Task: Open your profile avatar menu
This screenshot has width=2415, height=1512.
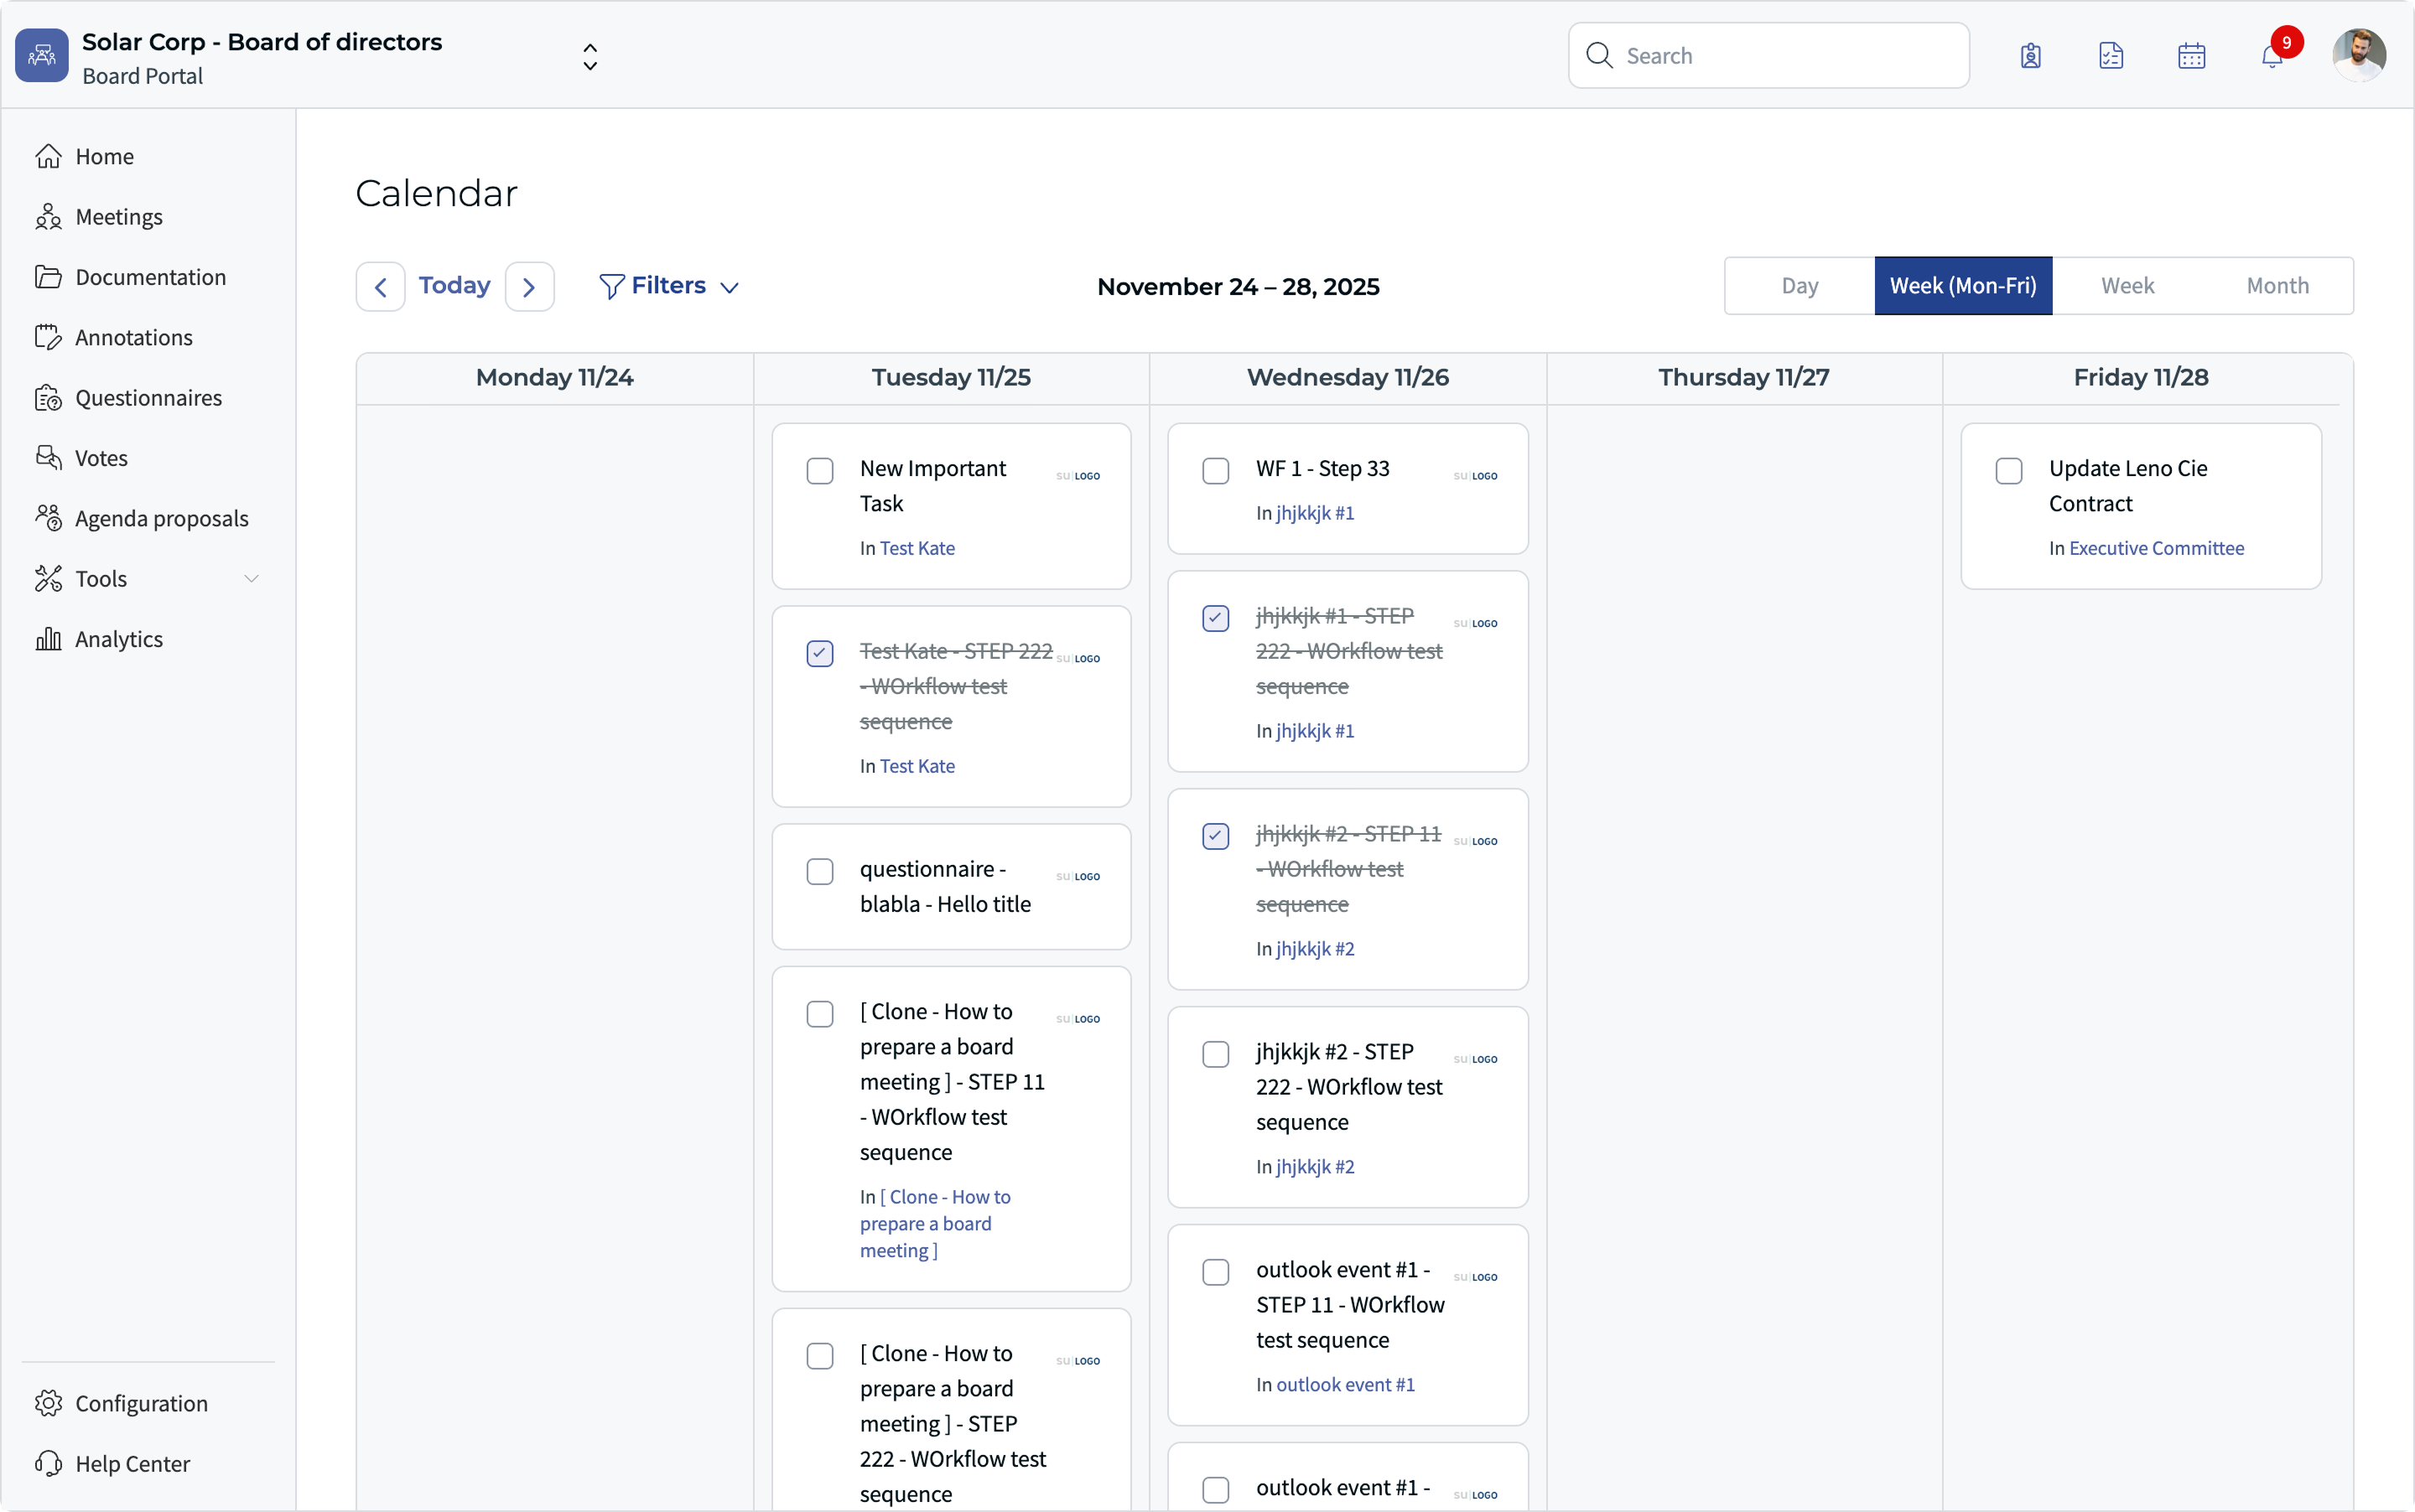Action: [2359, 55]
